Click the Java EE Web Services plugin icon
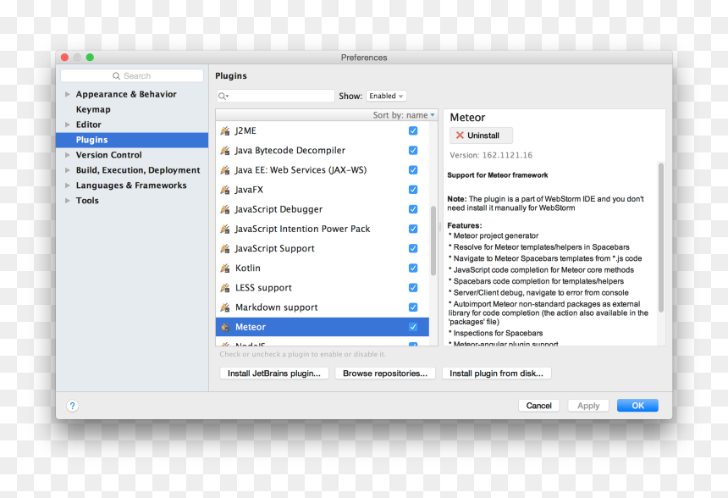728x498 pixels. pyautogui.click(x=225, y=170)
